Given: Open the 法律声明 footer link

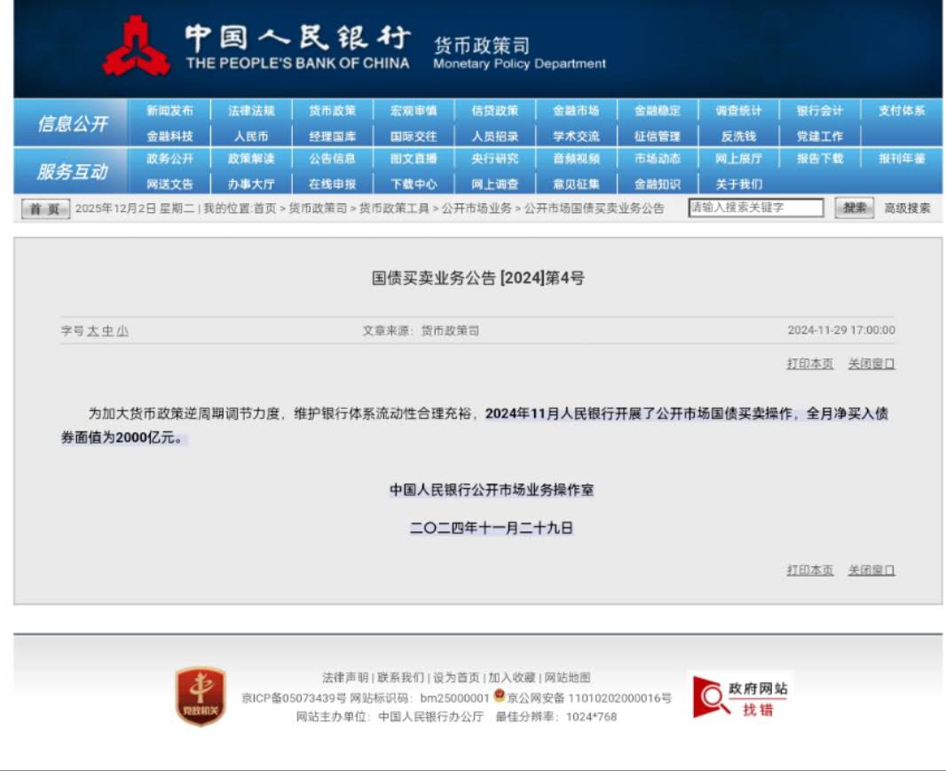Looking at the screenshot, I should pos(345,678).
